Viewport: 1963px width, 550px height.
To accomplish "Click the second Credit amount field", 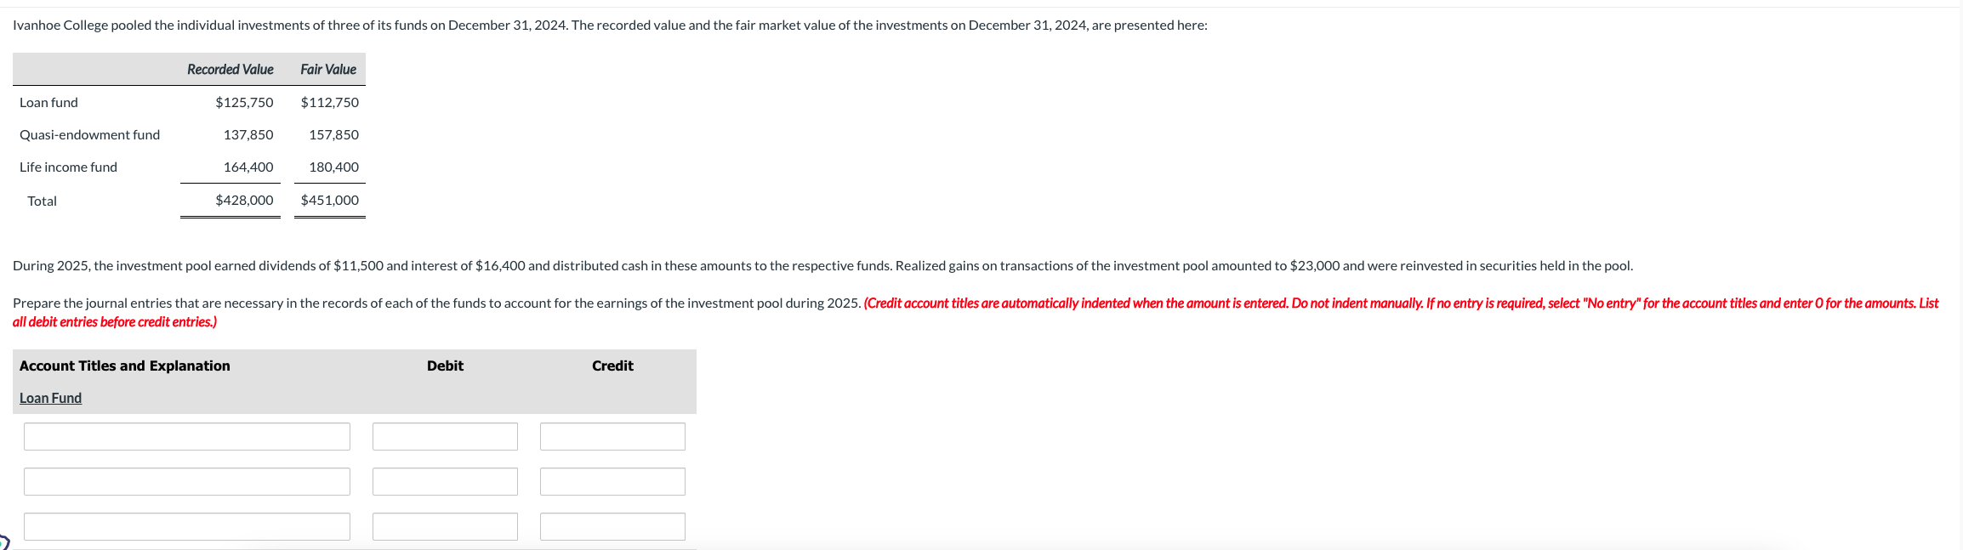I will coord(612,481).
